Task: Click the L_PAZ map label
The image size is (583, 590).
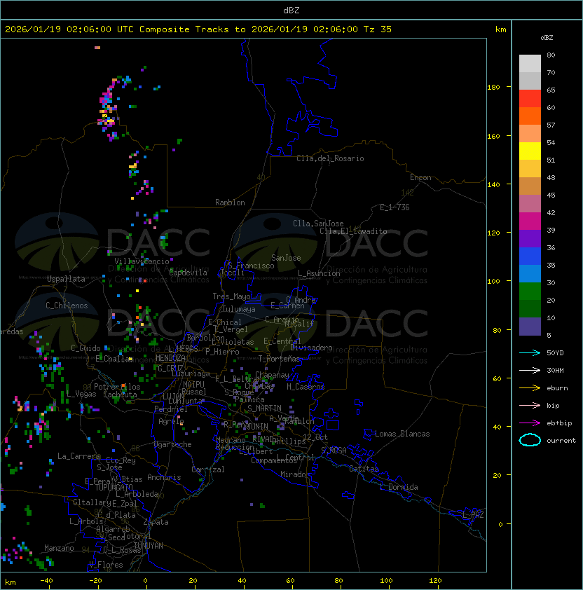Action: coord(473,515)
